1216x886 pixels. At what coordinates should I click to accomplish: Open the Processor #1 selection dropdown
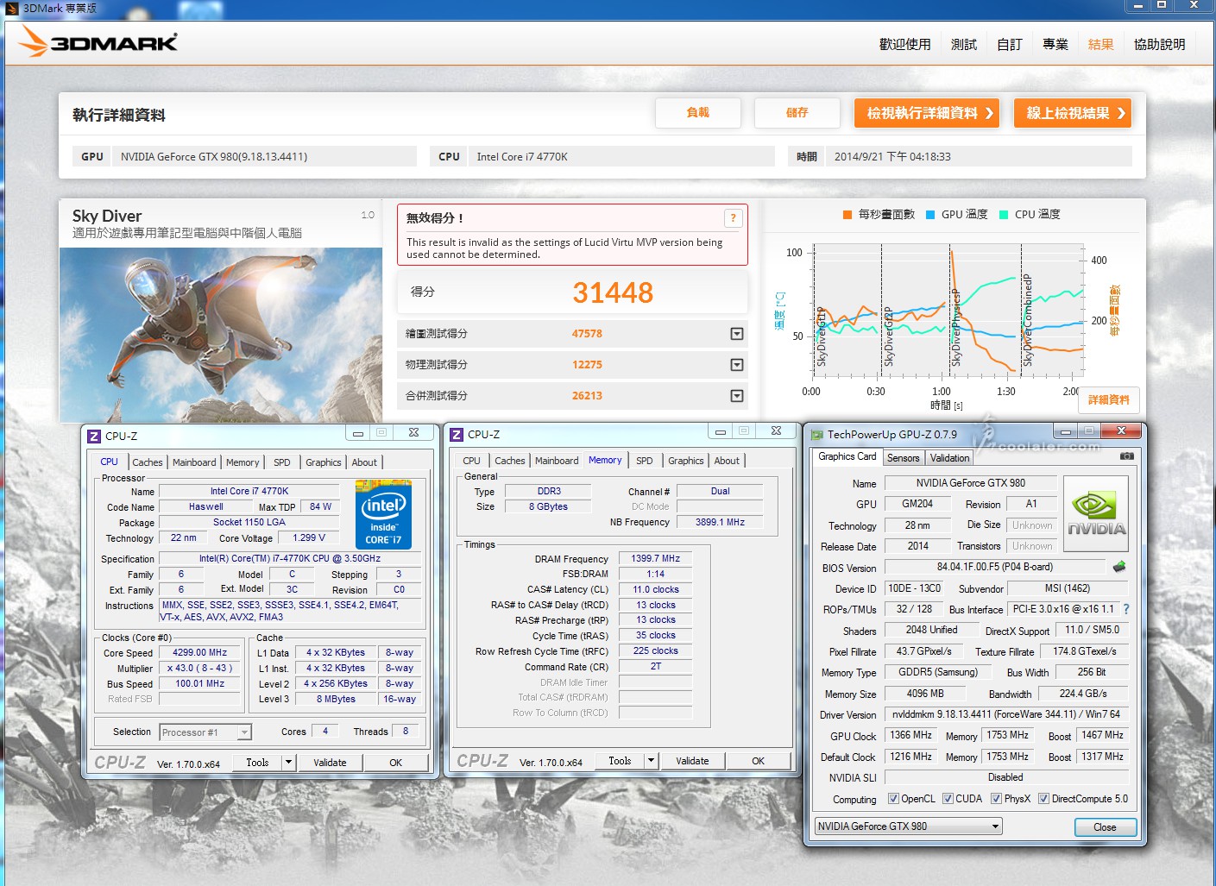pyautogui.click(x=205, y=732)
